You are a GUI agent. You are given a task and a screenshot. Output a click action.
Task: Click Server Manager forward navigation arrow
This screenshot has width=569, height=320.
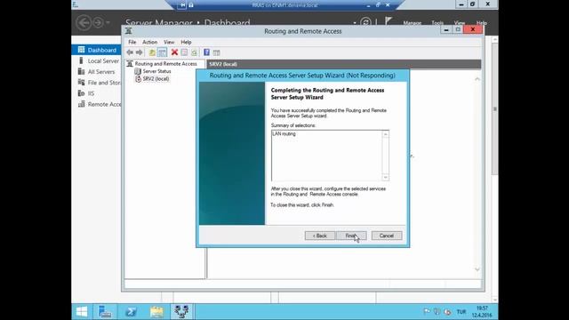[98, 22]
